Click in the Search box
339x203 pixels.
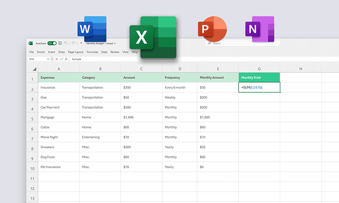[x=242, y=43]
